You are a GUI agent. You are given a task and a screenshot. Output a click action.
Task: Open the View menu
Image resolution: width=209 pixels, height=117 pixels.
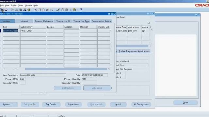coord(7,6)
